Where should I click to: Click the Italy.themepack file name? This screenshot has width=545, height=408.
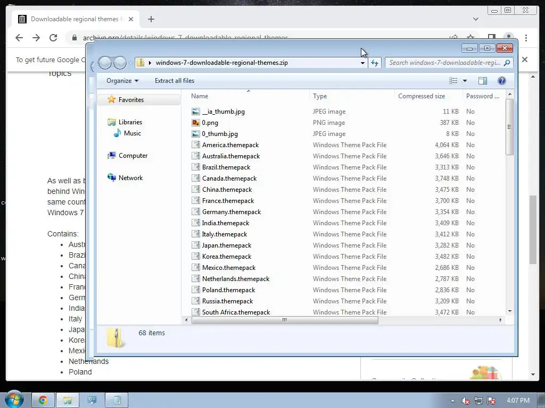tap(225, 234)
